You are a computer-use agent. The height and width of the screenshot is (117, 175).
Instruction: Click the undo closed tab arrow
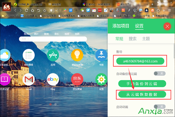[x=38, y=11]
